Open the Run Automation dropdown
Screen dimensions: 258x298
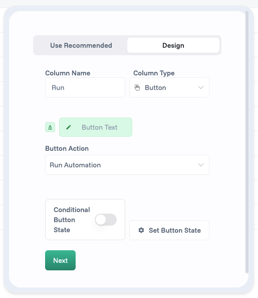127,165
